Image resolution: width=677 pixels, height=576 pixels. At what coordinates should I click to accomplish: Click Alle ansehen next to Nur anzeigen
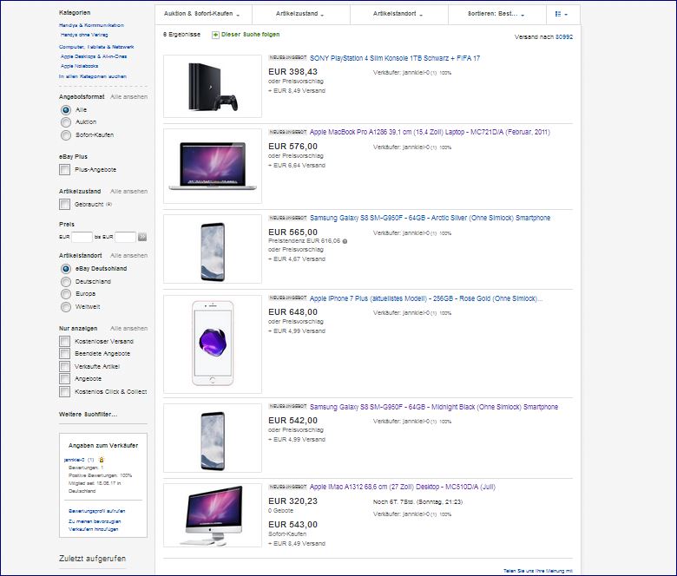(x=128, y=329)
